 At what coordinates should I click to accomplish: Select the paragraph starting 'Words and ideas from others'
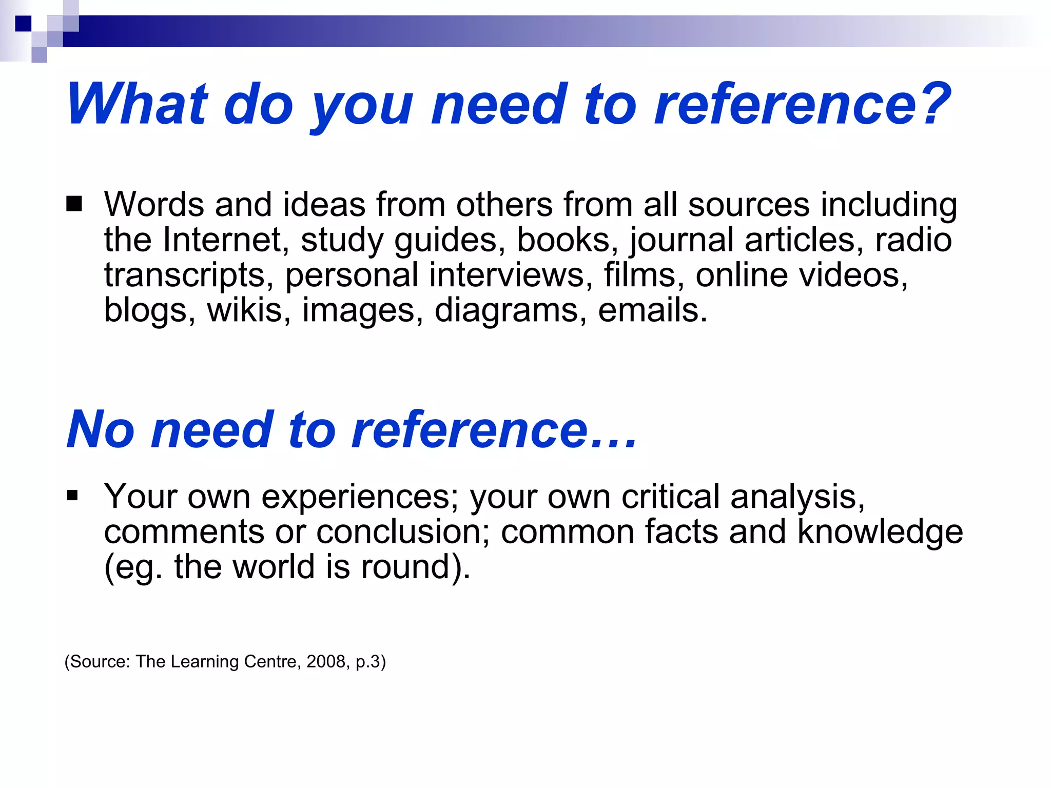pos(530,258)
